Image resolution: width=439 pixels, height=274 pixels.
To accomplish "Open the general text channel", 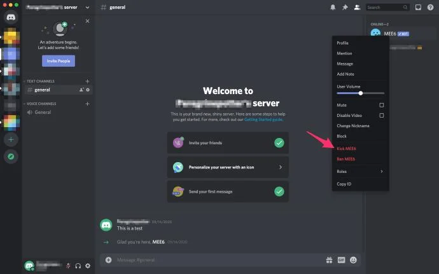I will 58,90.
